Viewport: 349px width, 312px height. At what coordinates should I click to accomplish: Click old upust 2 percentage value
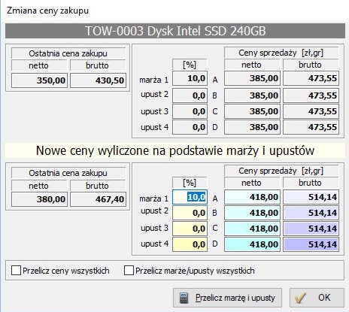coord(190,95)
